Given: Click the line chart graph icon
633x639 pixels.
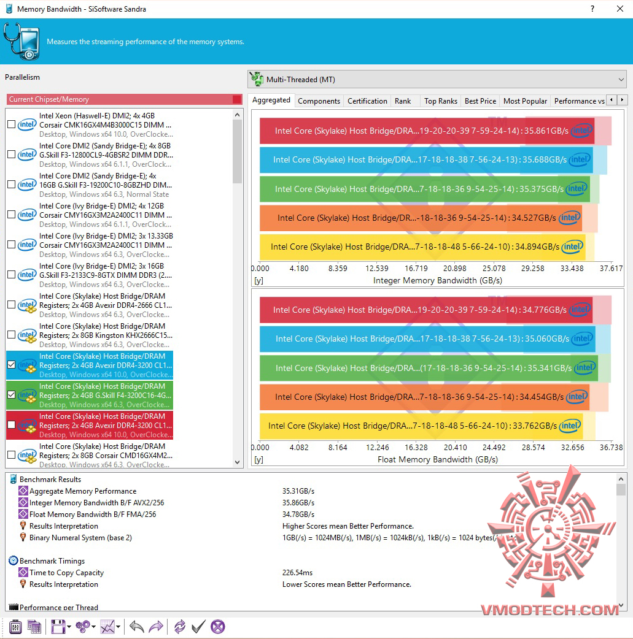Looking at the screenshot, I should pos(107,626).
